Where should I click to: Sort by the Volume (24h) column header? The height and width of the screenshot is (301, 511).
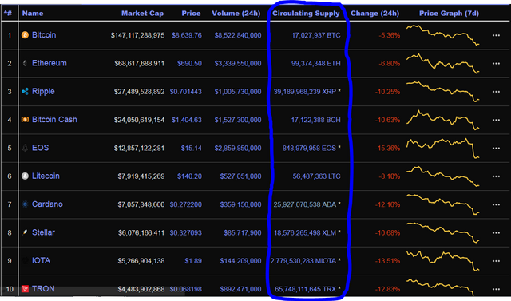(236, 14)
